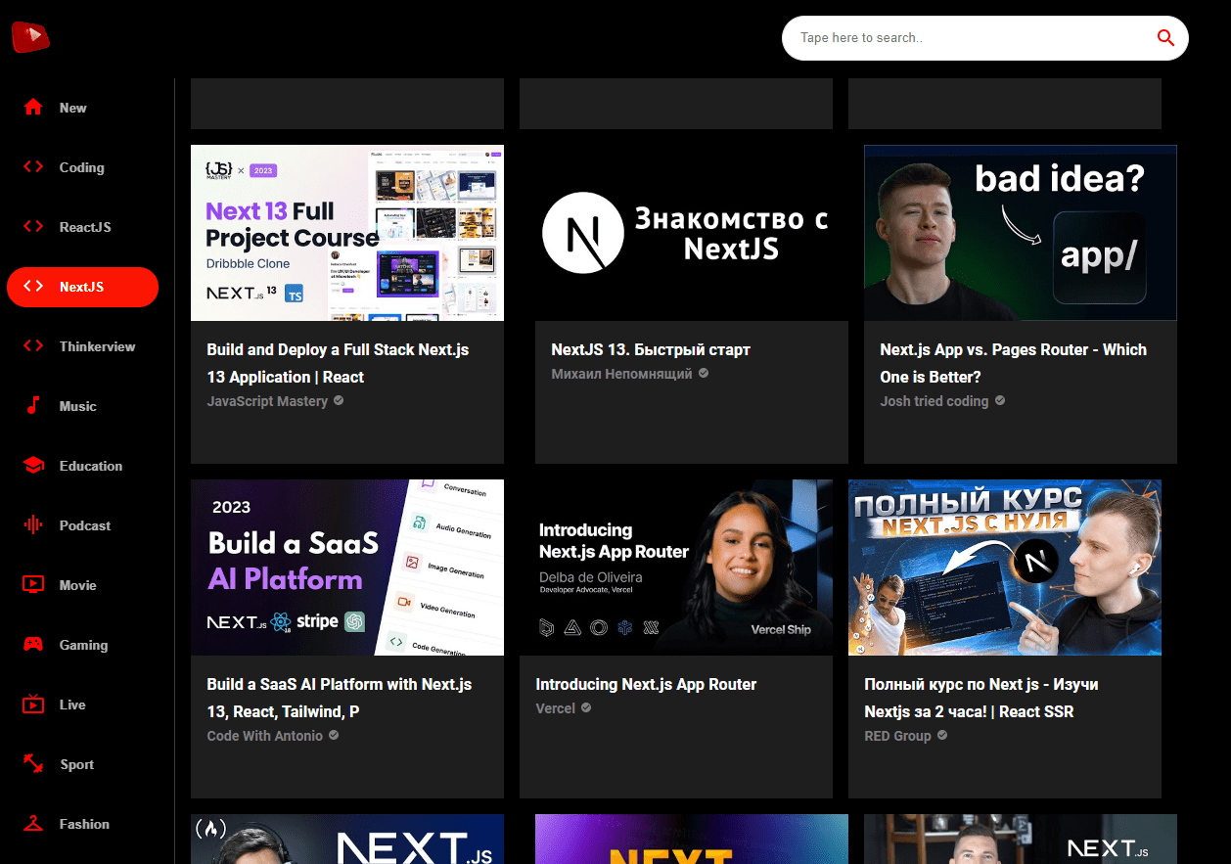Screen dimensions: 1231x864
Task: Play the Delba de Oliveira thumbnail
Action: point(676,568)
